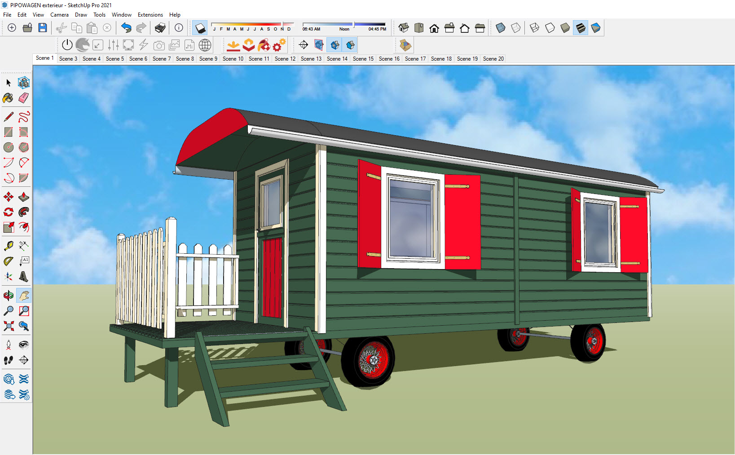Click the Zoom Extents icon

8,326
